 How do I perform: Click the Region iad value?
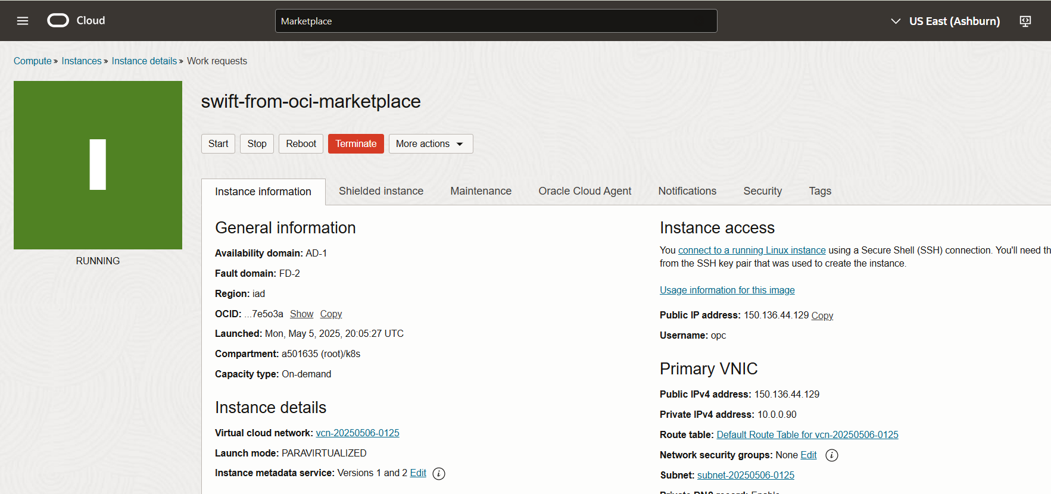click(258, 293)
